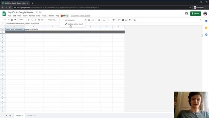Open the text rotation dropdown
The height and width of the screenshot is (118, 209).
point(114,20)
